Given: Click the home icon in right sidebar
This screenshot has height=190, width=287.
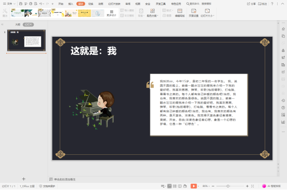Looking at the screenshot, I should point(283,29).
